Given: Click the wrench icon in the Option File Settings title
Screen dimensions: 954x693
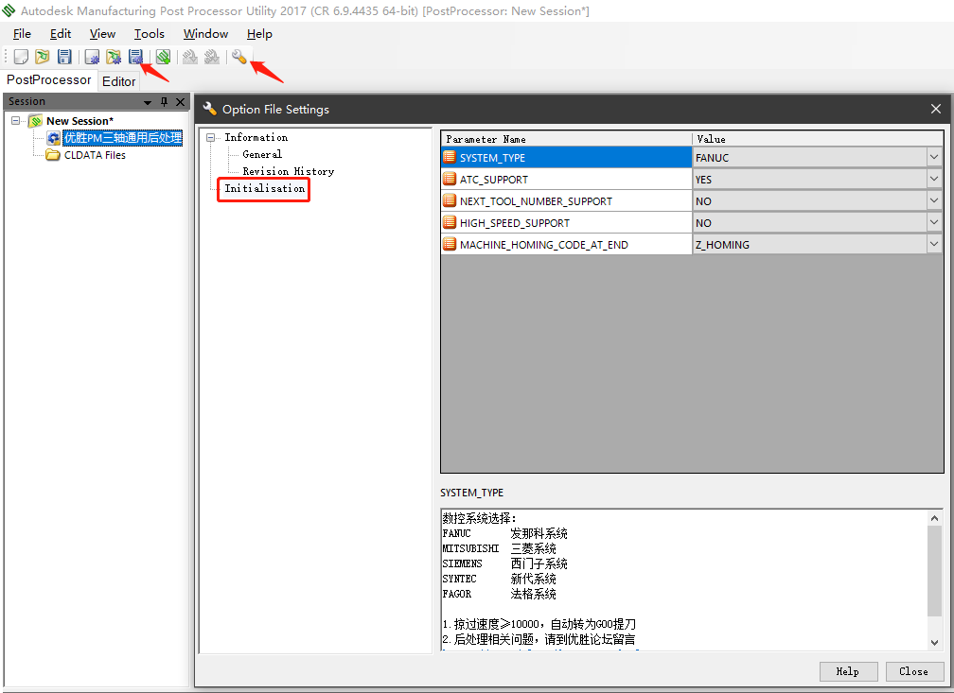Looking at the screenshot, I should coord(210,109).
